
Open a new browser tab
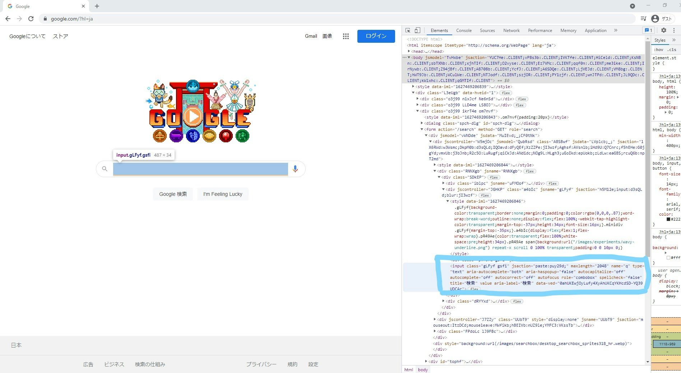(97, 6)
